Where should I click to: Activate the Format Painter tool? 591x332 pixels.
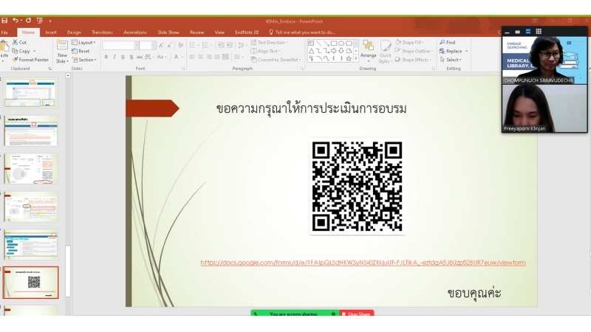pyautogui.click(x=31, y=60)
